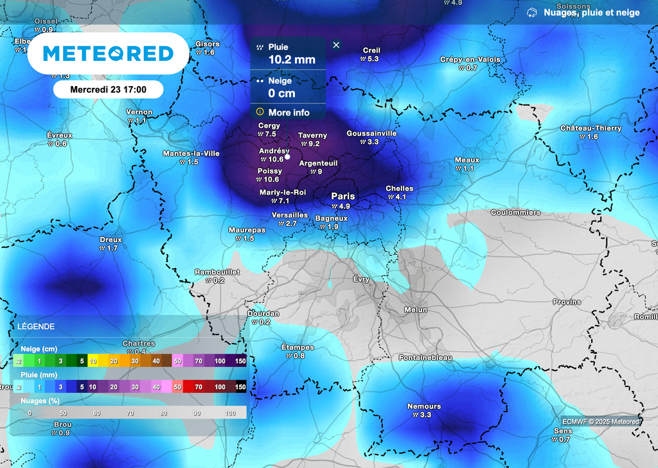This screenshot has width=658, height=468.
Task: Click the red 70 swatch in Pluie legend
Action: pyautogui.click(x=198, y=387)
